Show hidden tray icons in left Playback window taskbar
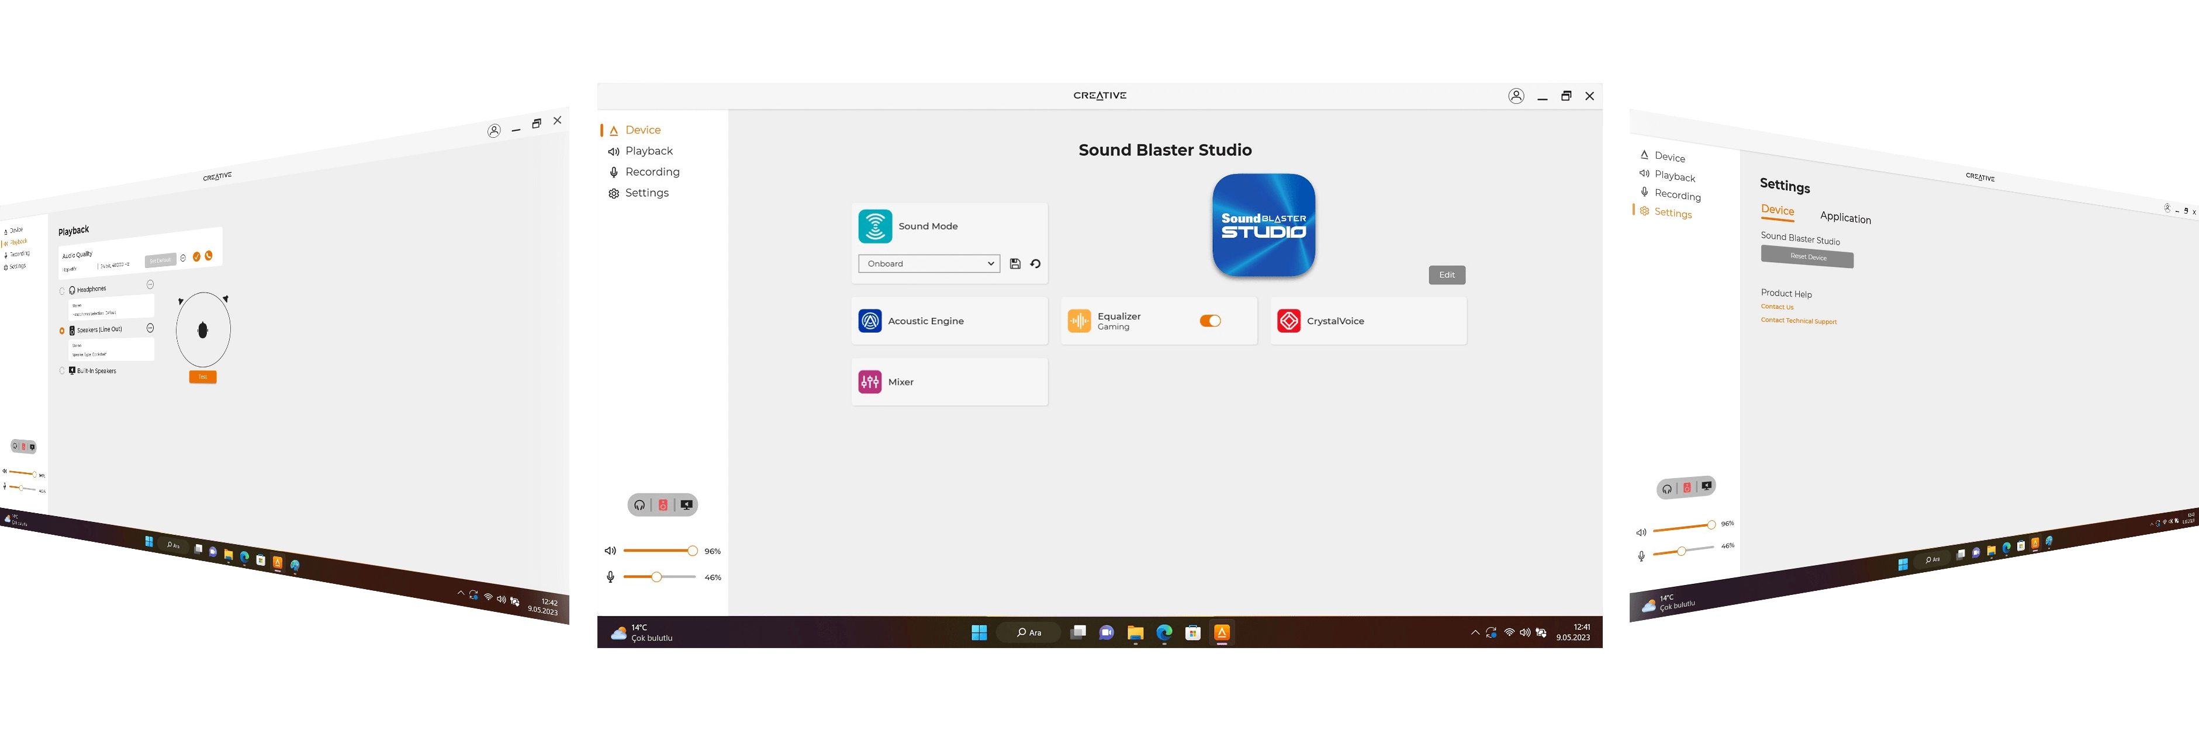2199x731 pixels. pyautogui.click(x=461, y=593)
